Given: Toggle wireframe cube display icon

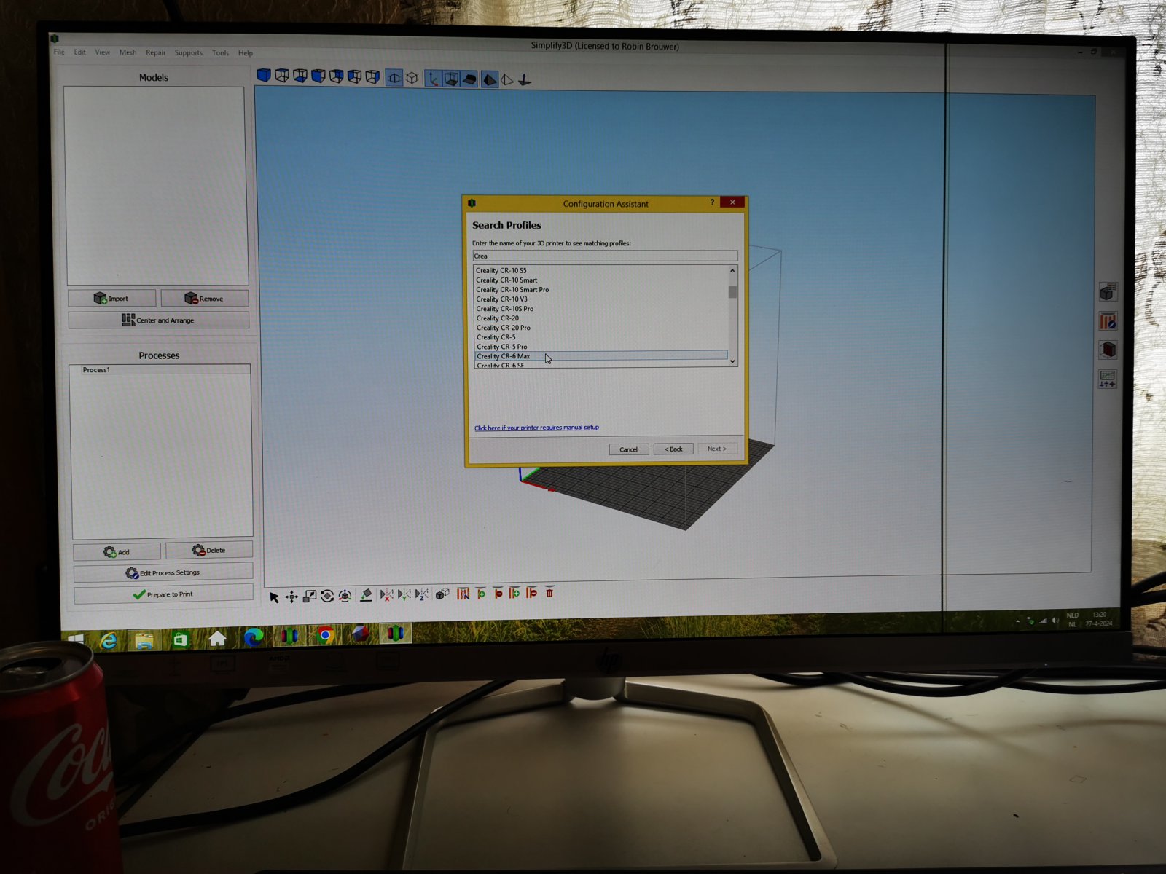Looking at the screenshot, I should click(412, 78).
